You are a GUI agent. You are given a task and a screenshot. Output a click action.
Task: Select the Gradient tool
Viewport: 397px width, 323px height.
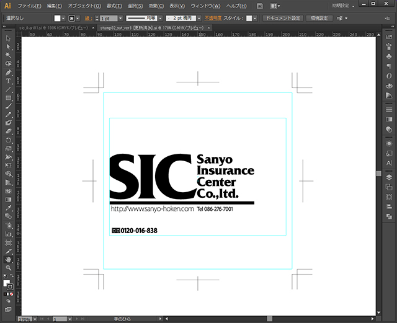pyautogui.click(x=8, y=200)
